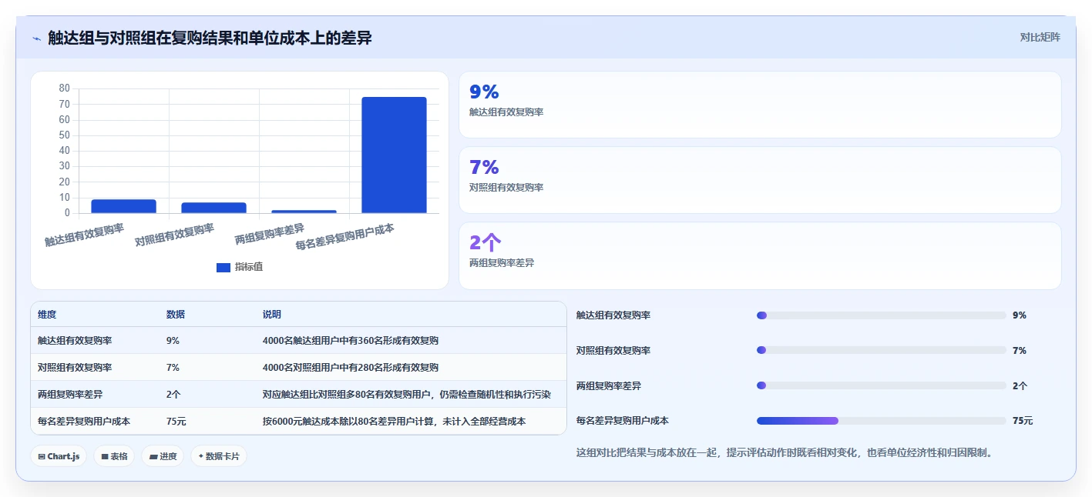This screenshot has height=497, width=1092.
Task: Click the summary sentence starting 这组对比把结果
Action: coord(787,453)
